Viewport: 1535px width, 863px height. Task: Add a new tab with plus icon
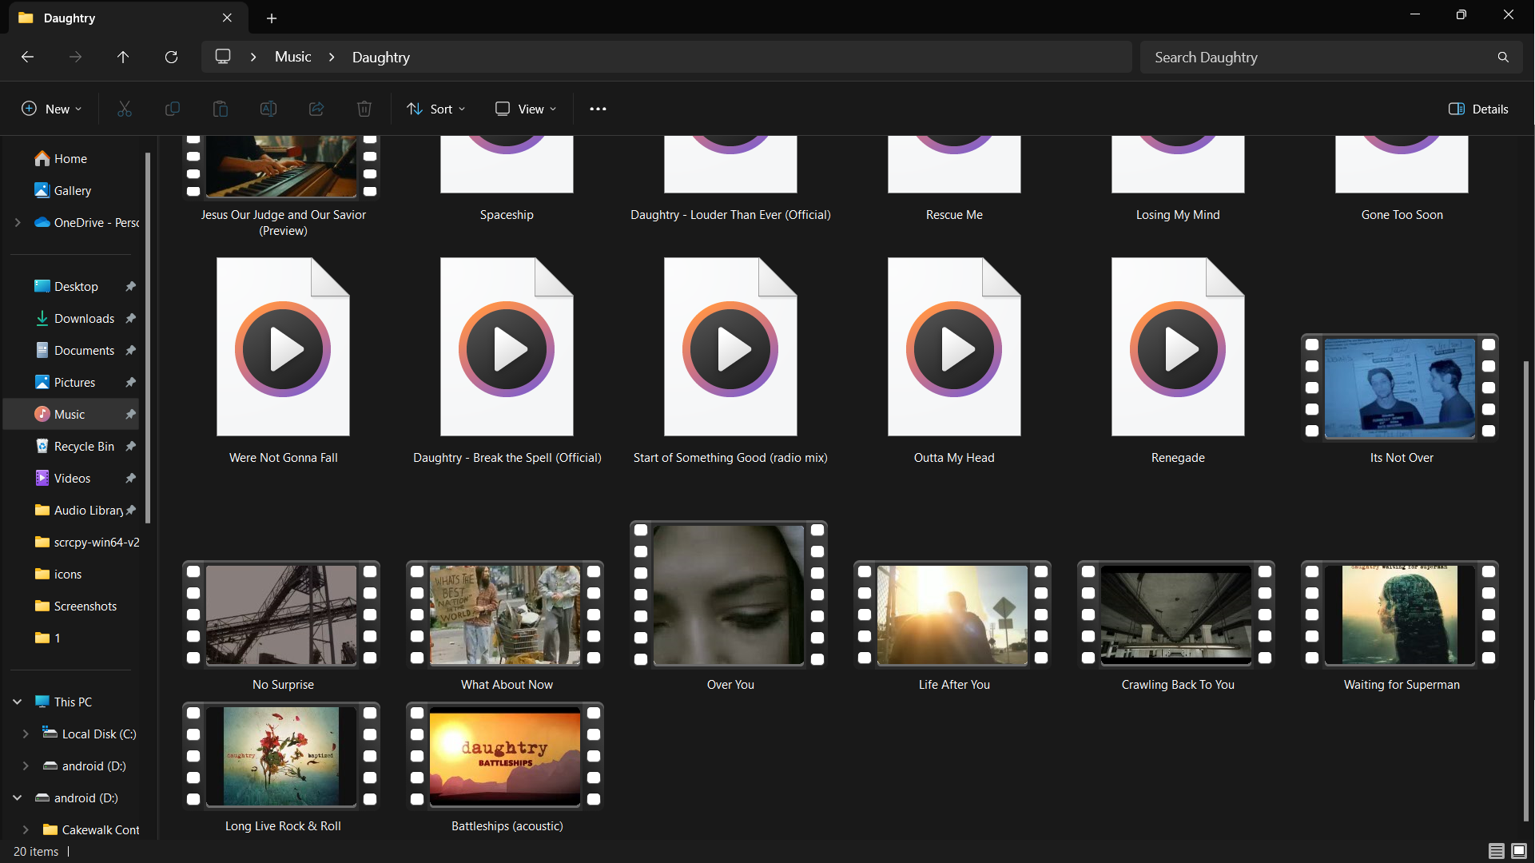click(272, 18)
